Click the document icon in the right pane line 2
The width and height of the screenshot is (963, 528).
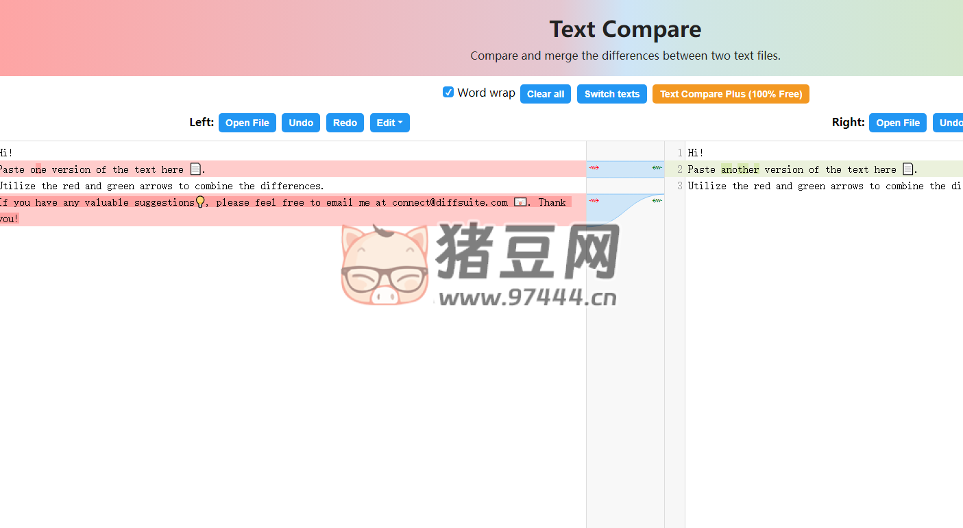pyautogui.click(x=909, y=169)
